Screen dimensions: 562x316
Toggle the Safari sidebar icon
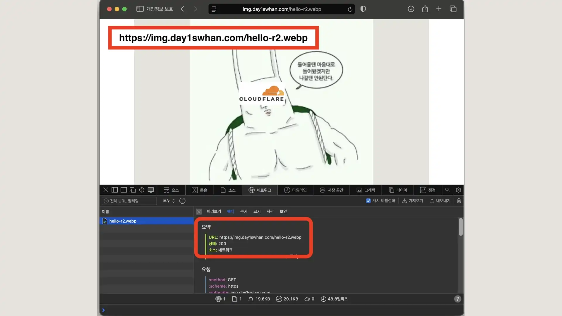click(x=140, y=9)
